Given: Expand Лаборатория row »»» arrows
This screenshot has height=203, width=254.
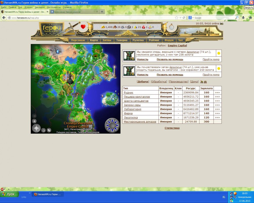Looking at the screenshot, I should pyautogui.click(x=217, y=109).
